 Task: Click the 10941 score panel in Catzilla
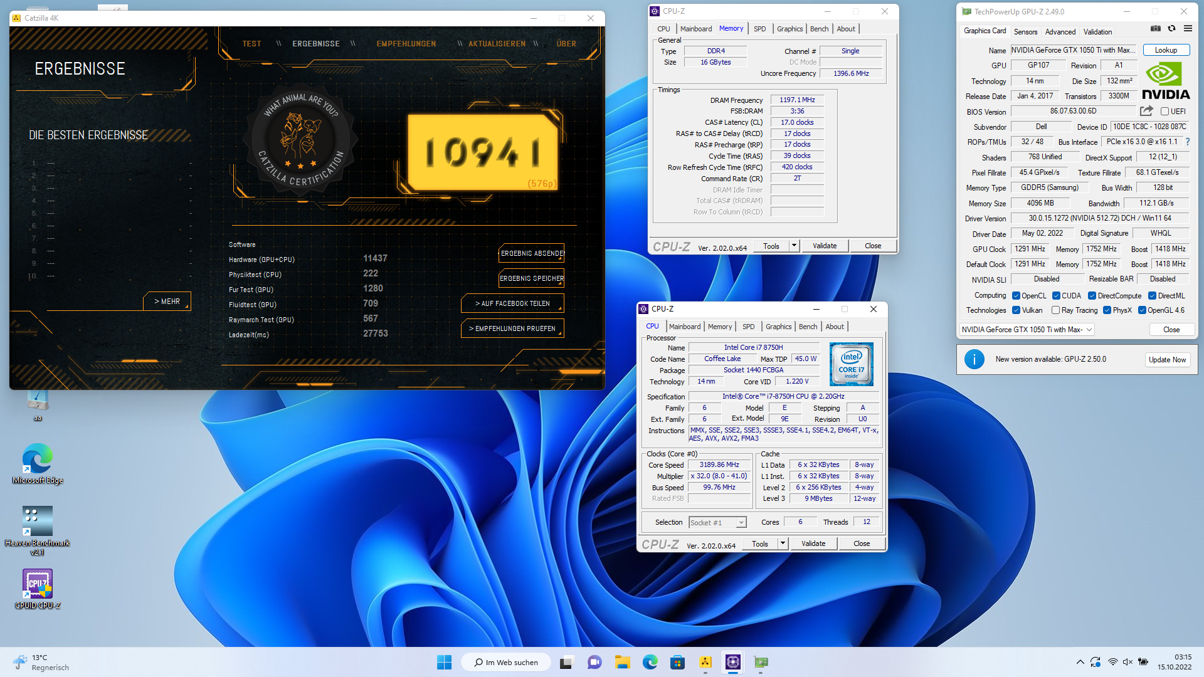[482, 152]
